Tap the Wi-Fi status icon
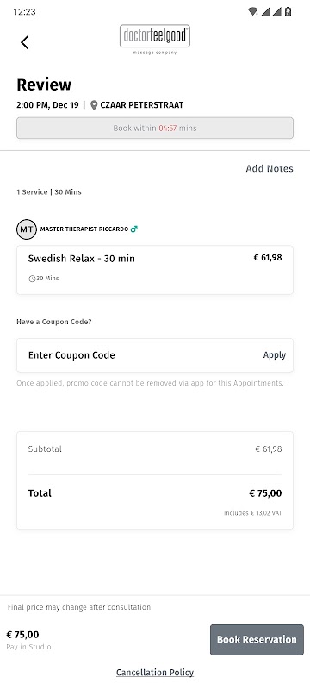The width and height of the screenshot is (310, 690). [x=252, y=12]
